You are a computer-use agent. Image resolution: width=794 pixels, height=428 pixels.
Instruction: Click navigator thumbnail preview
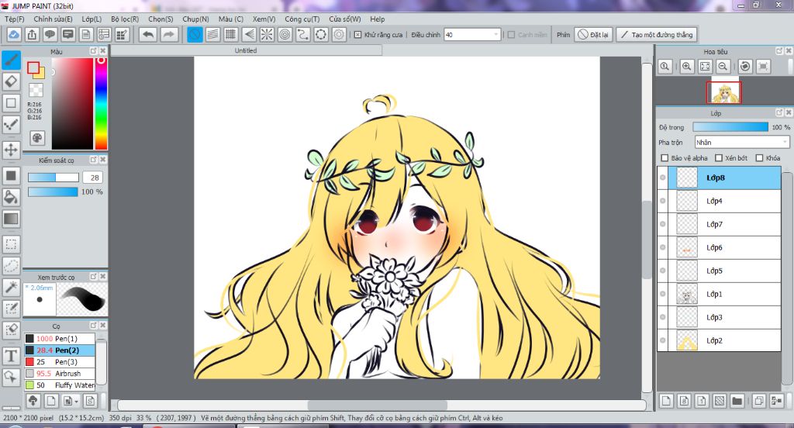(723, 93)
